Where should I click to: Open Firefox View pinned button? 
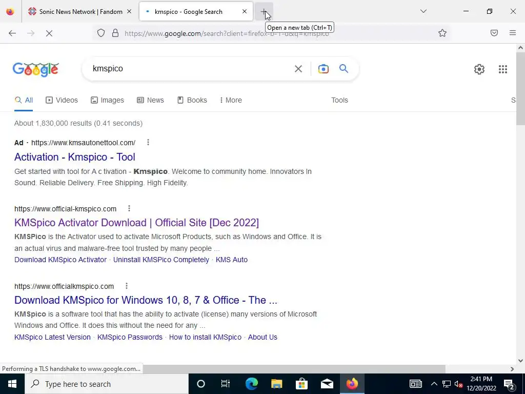(10, 11)
